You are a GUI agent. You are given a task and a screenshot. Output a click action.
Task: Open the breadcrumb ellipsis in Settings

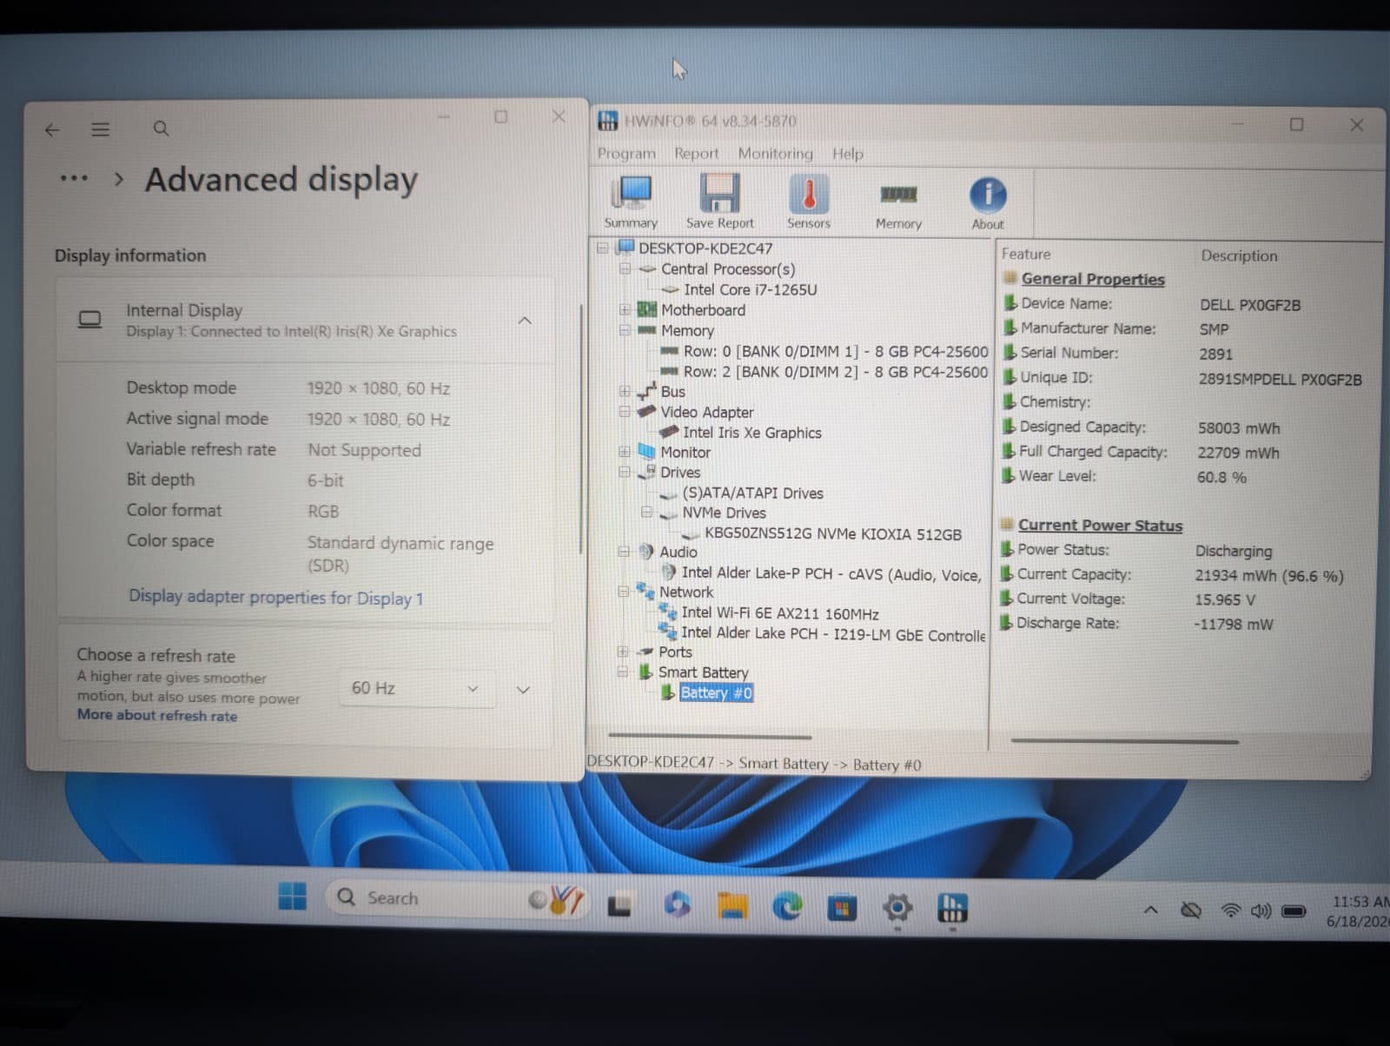74,178
